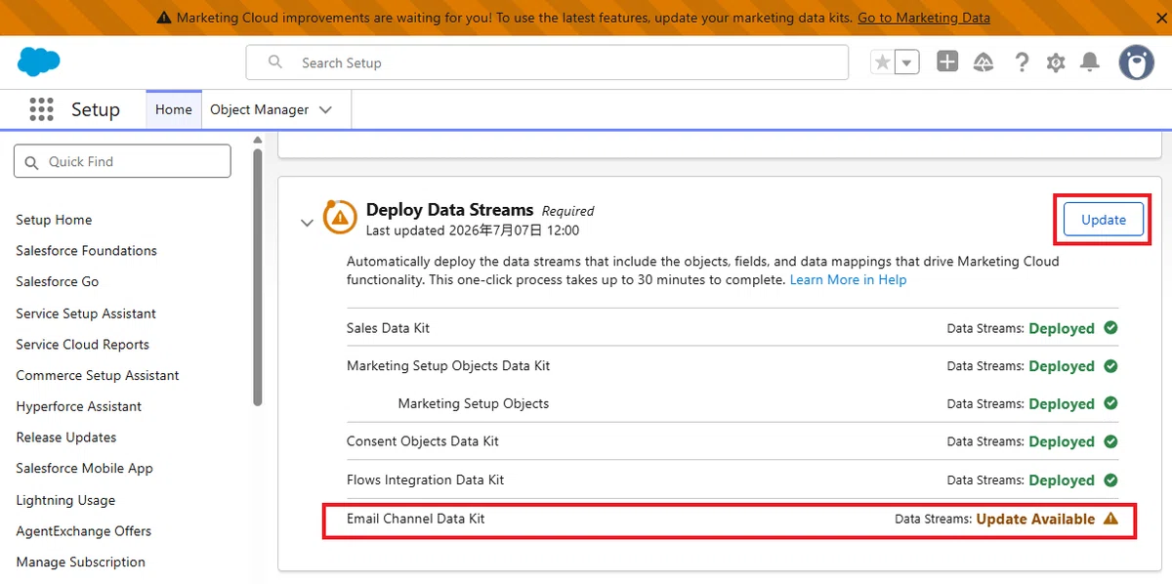Switch to the Home tab
The height and width of the screenshot is (584, 1172).
(x=174, y=109)
